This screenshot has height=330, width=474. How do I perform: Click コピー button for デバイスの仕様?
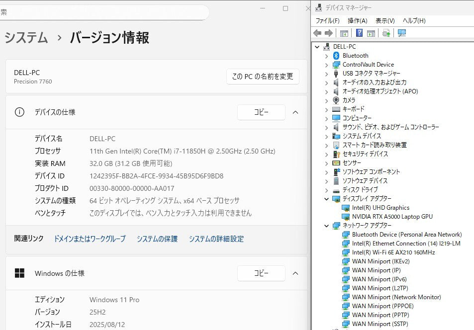[x=261, y=112]
